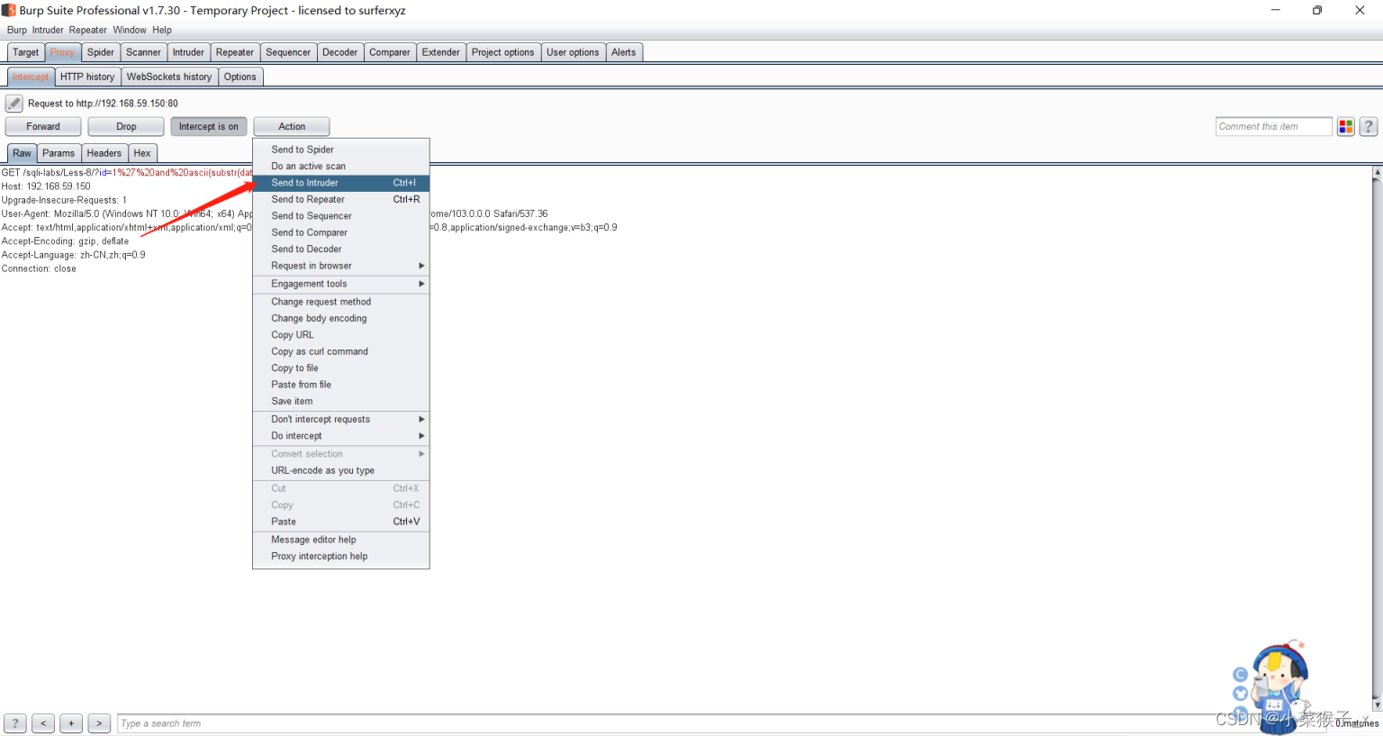
Task: Choose Send to Comparer
Action: pyautogui.click(x=341, y=232)
